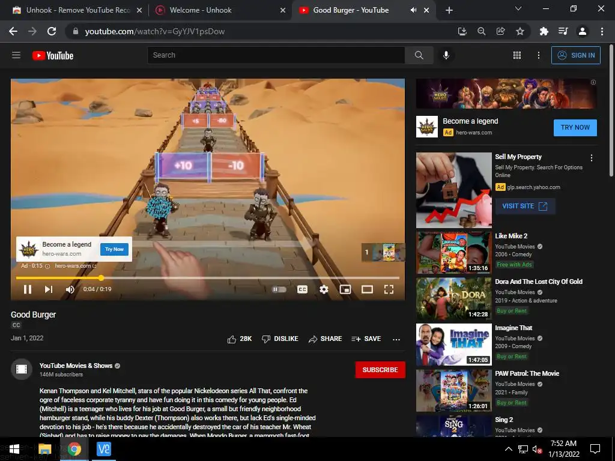Screen dimensions: 615x461
Task: Open YouTube header settings three-dot menu
Action: [539, 55]
